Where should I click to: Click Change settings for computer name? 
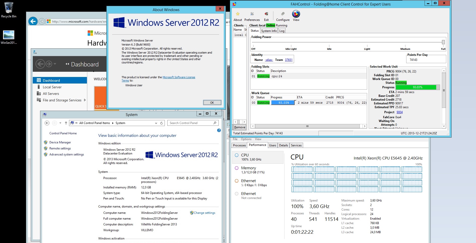pyautogui.click(x=204, y=213)
